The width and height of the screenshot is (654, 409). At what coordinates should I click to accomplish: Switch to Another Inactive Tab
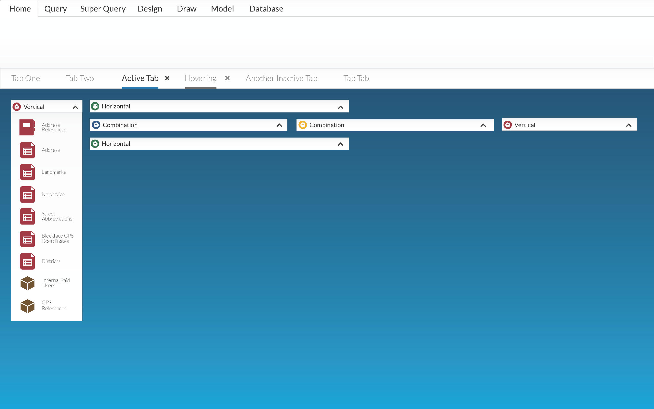pos(281,78)
